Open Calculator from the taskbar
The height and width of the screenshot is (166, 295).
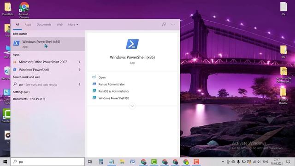[101, 162]
